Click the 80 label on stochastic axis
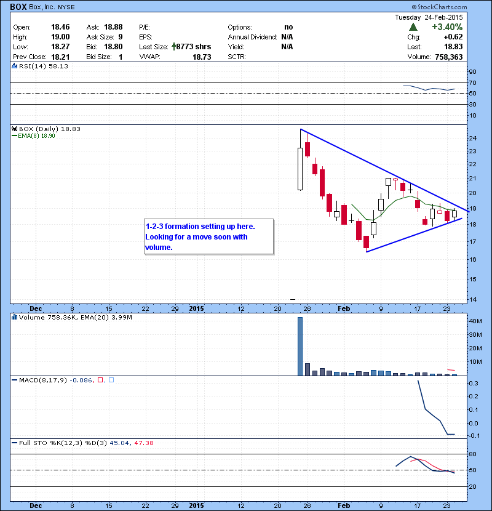492x511 pixels. click(472, 454)
